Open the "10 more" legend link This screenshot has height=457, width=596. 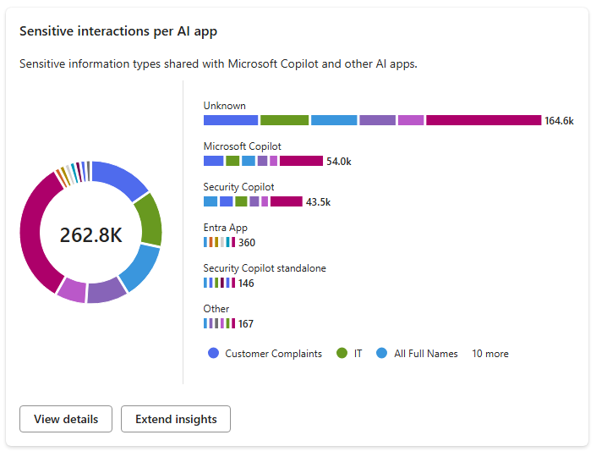[489, 354]
